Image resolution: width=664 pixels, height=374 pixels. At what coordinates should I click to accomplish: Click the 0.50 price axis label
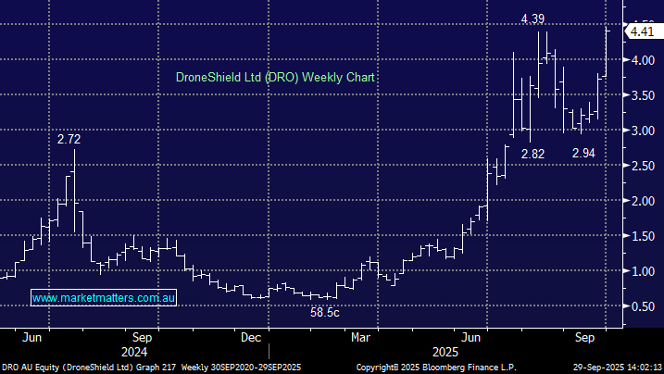(643, 306)
